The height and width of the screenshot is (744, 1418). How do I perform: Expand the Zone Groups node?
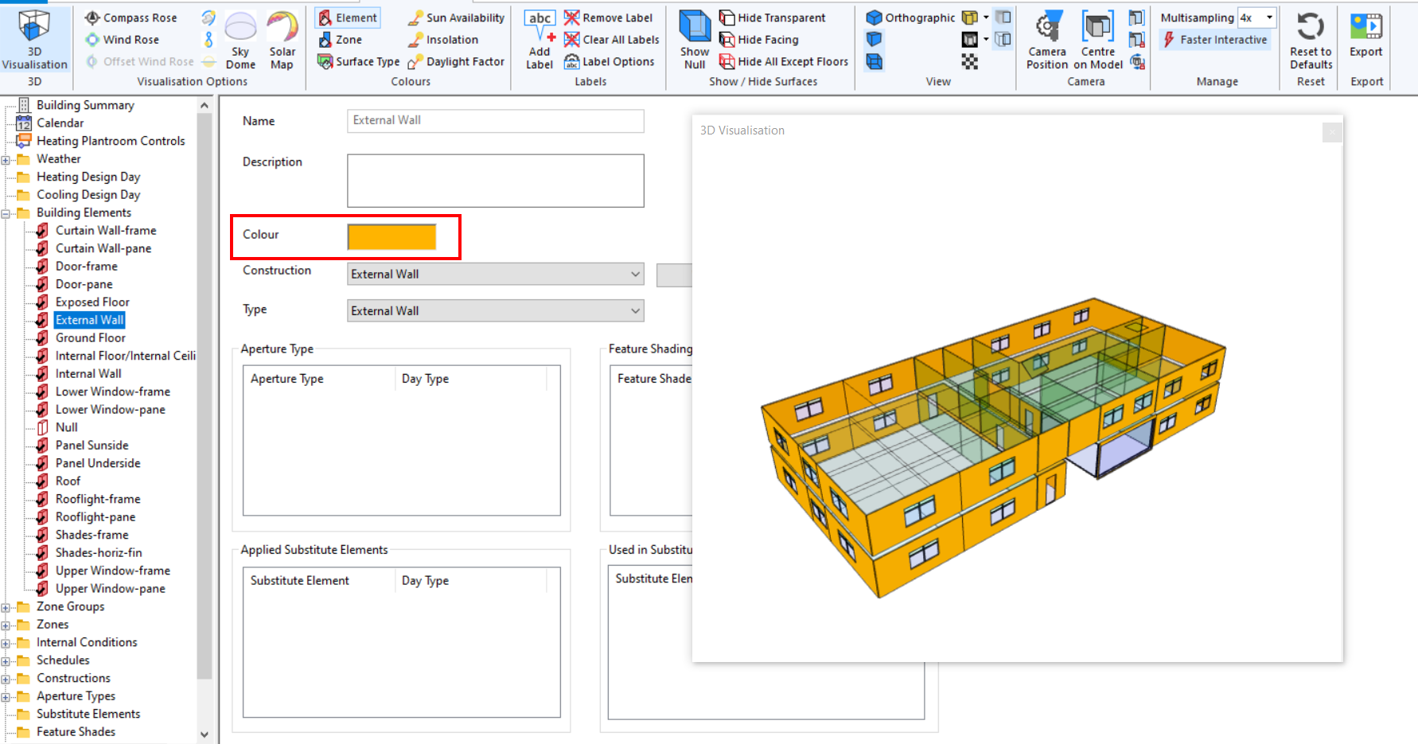point(6,607)
